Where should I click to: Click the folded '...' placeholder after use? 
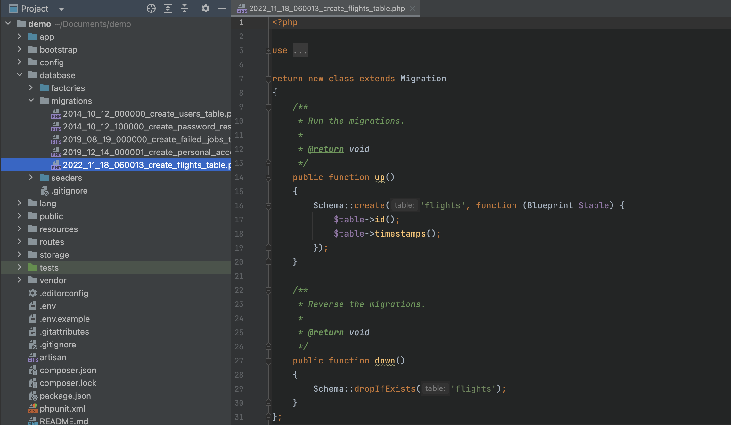pyautogui.click(x=300, y=51)
